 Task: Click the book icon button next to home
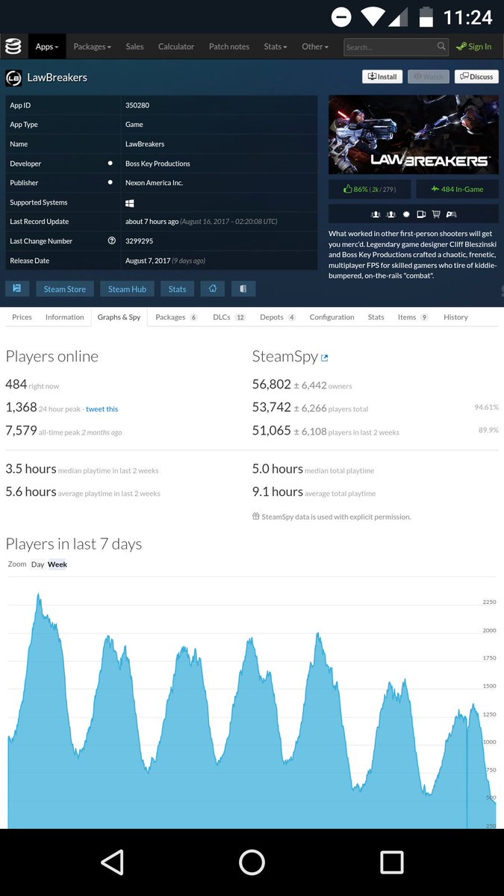(243, 289)
